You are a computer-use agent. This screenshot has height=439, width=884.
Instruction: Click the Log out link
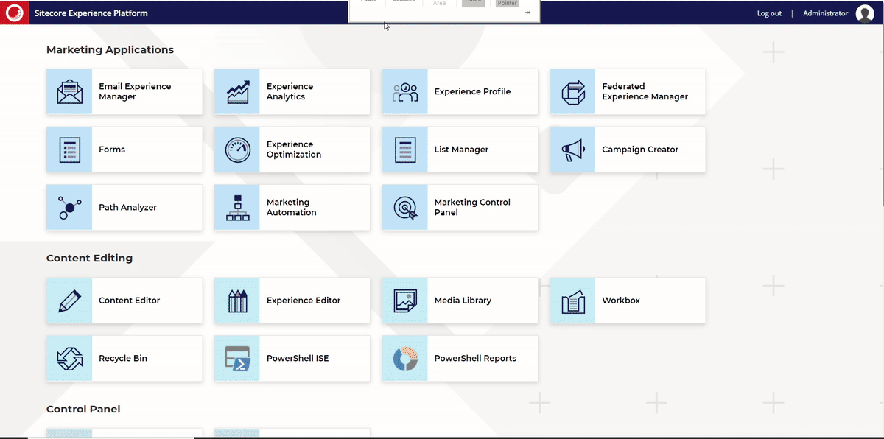pyautogui.click(x=769, y=13)
